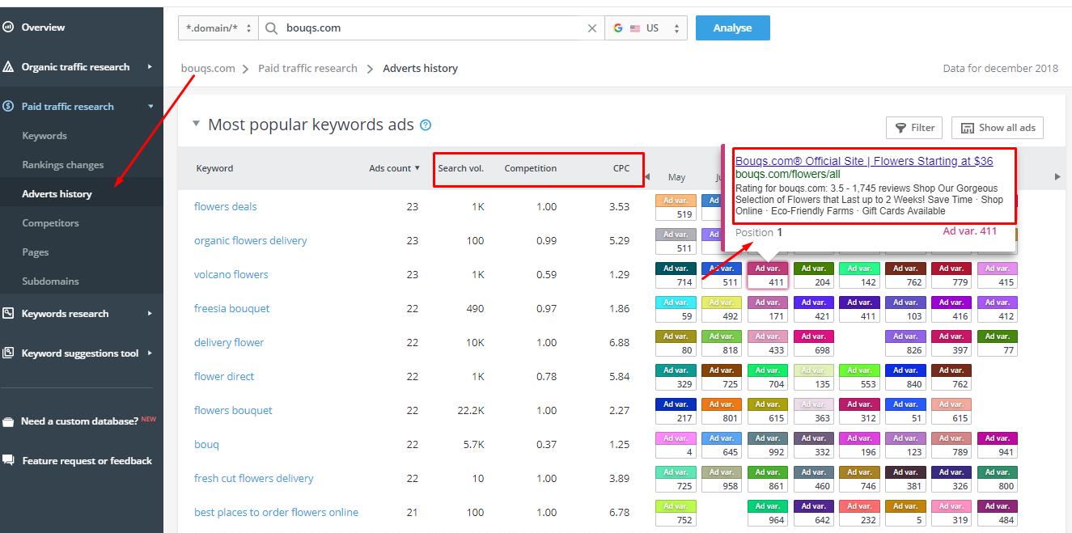Open the Filter button

914,128
